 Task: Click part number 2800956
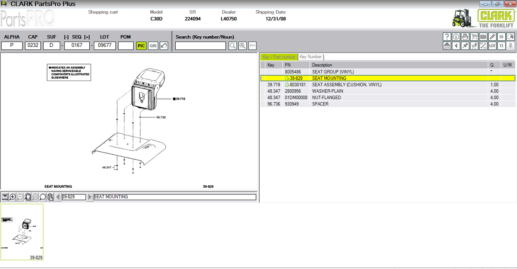pos(293,91)
